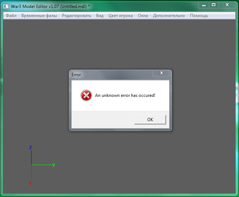Image resolution: width=239 pixels, height=197 pixels.
Task: Click the Error dialog title text
Action: (x=76, y=75)
